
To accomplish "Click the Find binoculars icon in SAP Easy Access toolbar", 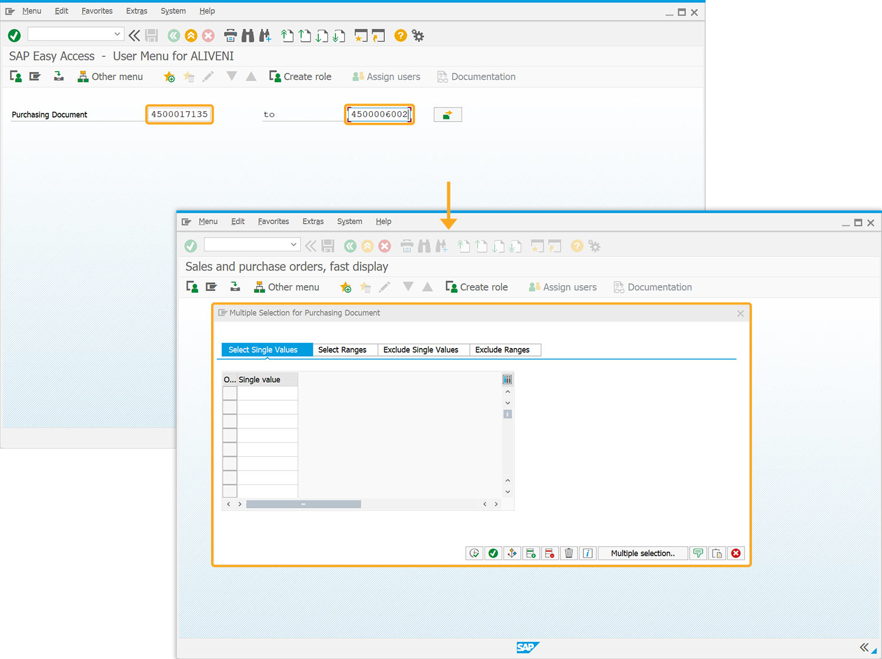I will 248,36.
